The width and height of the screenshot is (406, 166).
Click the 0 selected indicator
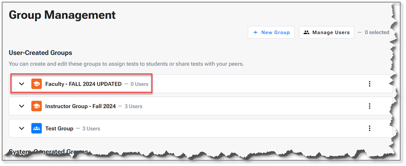[x=377, y=33]
